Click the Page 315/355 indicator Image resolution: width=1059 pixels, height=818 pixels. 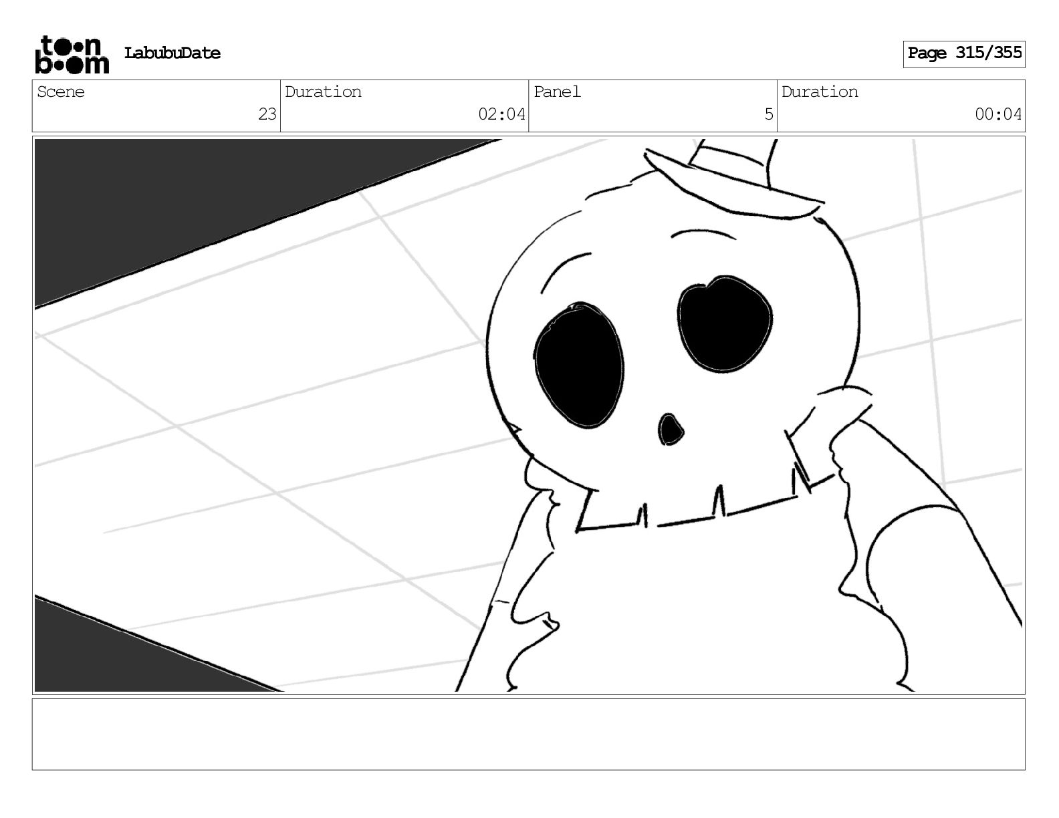[964, 54]
